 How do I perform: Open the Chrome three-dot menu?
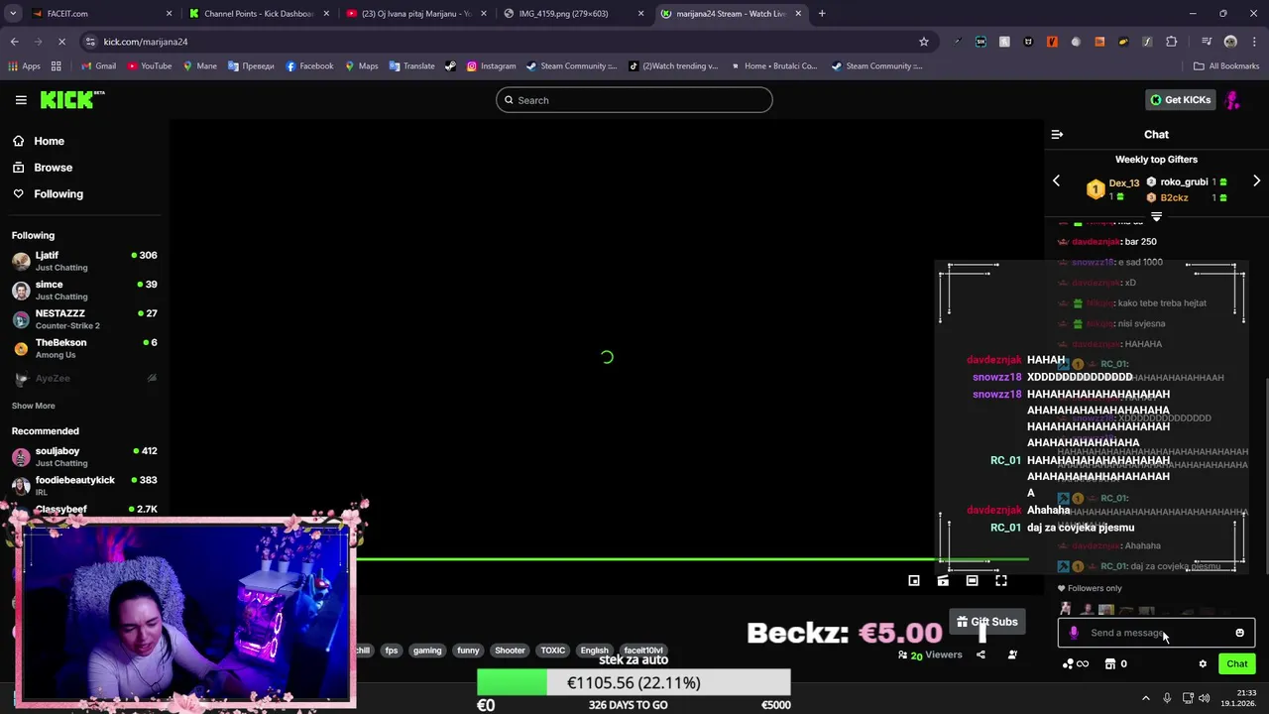(x=1254, y=42)
